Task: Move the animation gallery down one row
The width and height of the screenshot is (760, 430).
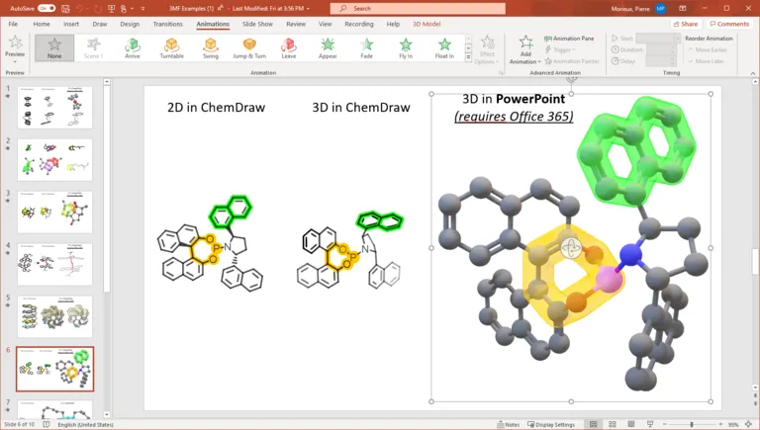Action: pyautogui.click(x=468, y=47)
